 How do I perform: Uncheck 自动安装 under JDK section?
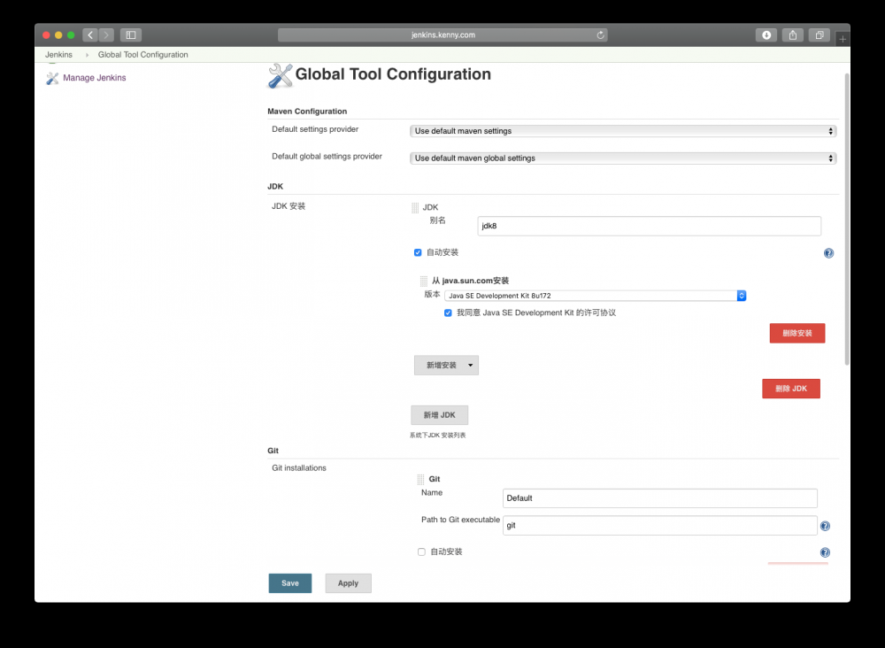click(417, 252)
